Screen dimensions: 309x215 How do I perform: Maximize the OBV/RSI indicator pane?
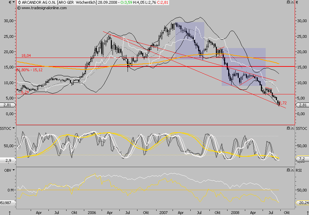click(288, 169)
